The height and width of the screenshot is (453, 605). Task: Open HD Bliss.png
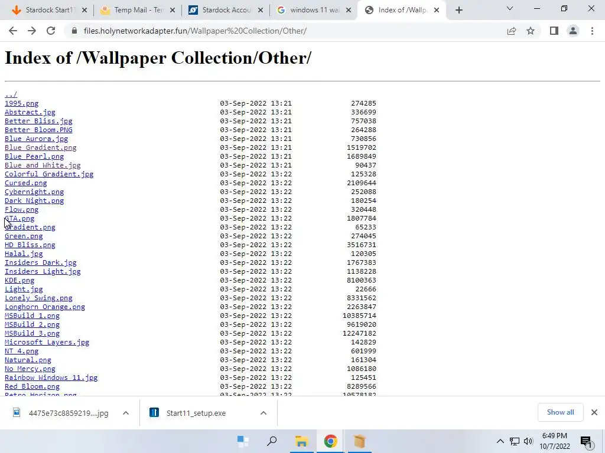[30, 245]
